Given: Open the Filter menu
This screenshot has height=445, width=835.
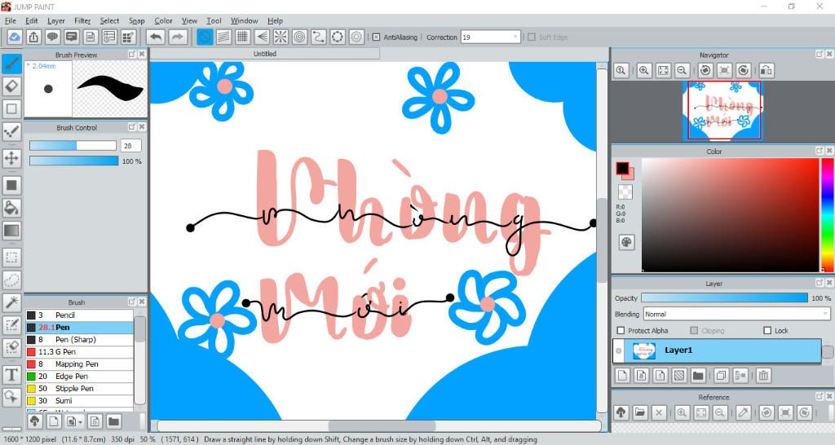Looking at the screenshot, I should (x=82, y=20).
